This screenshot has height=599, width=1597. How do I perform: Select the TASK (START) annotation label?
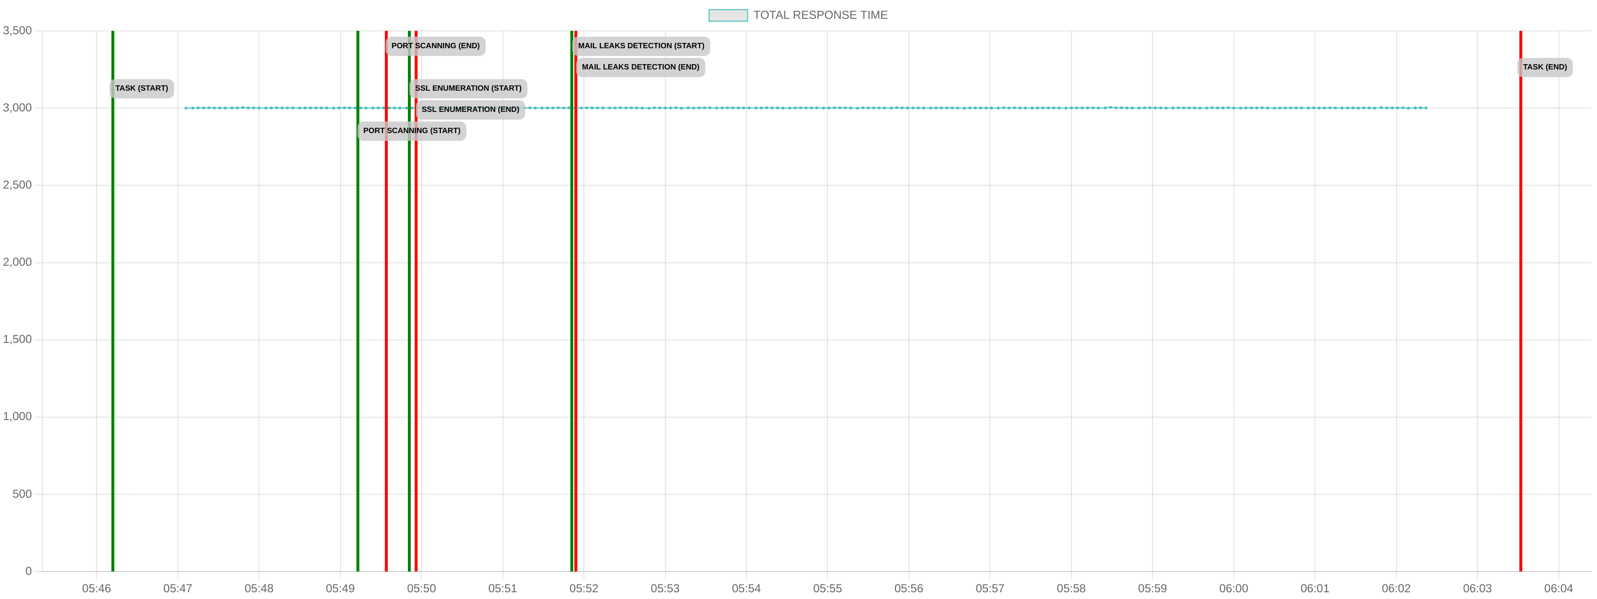(x=141, y=89)
